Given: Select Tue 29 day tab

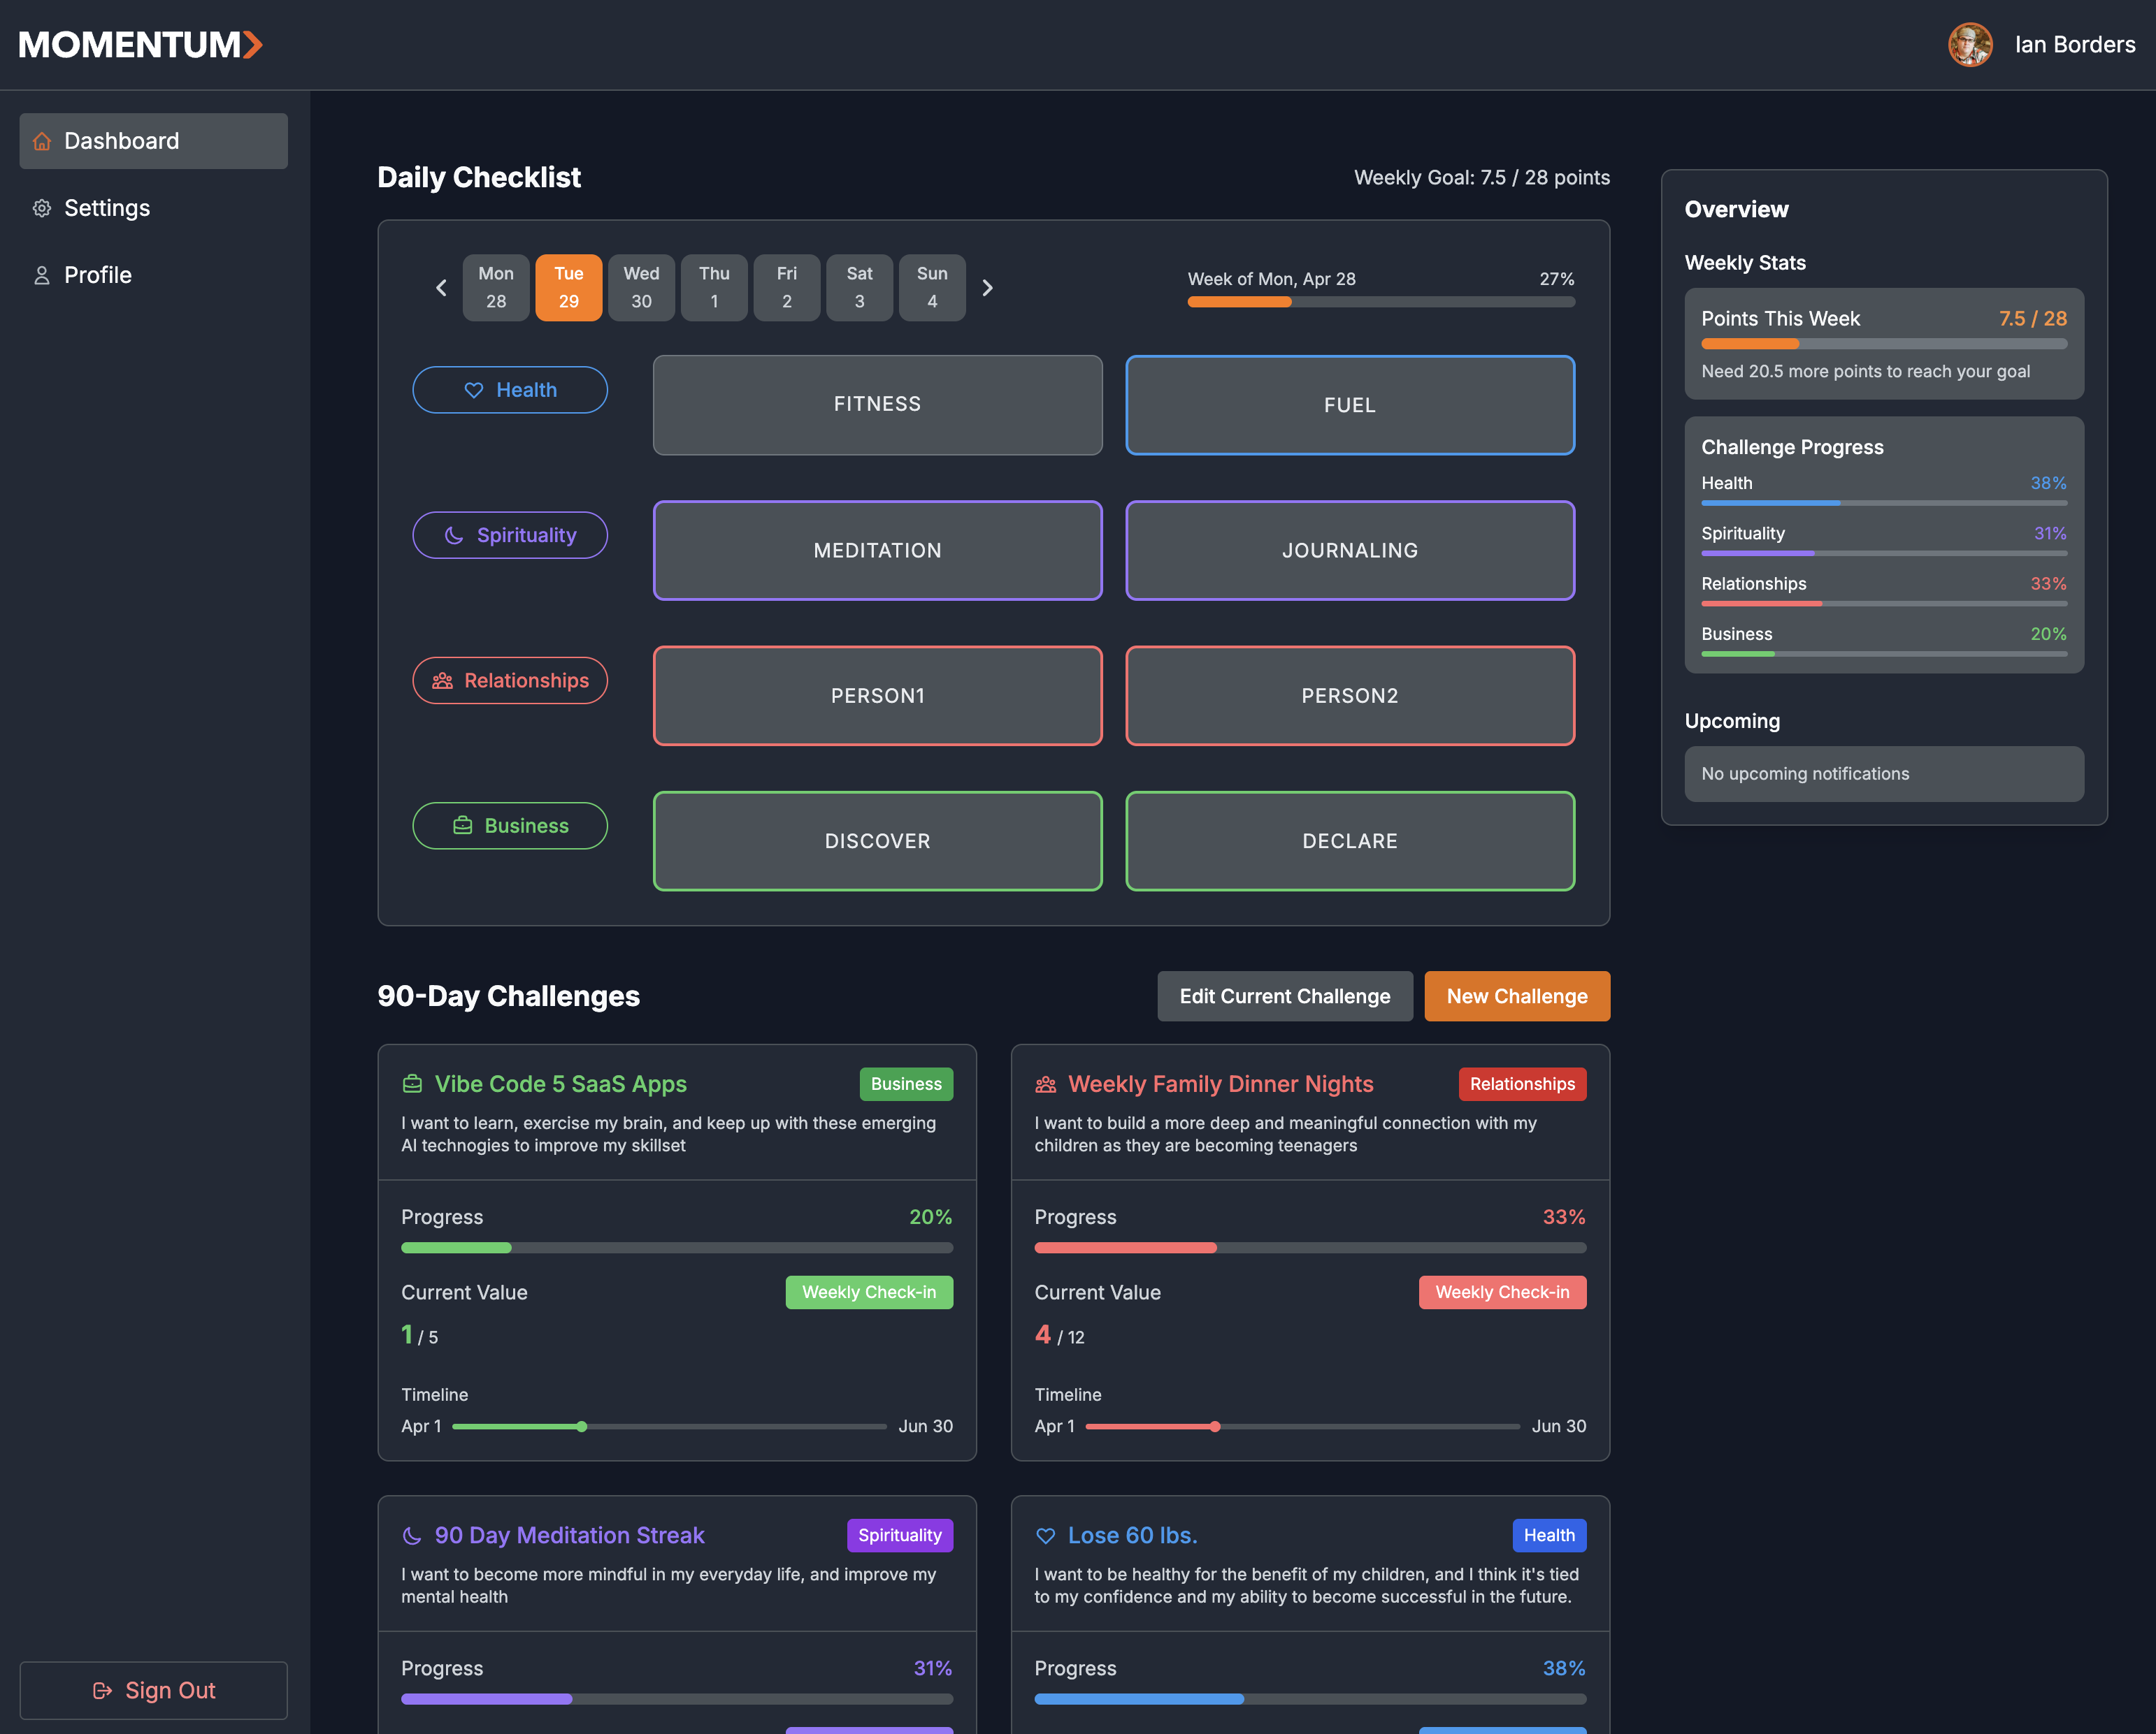Looking at the screenshot, I should point(569,288).
